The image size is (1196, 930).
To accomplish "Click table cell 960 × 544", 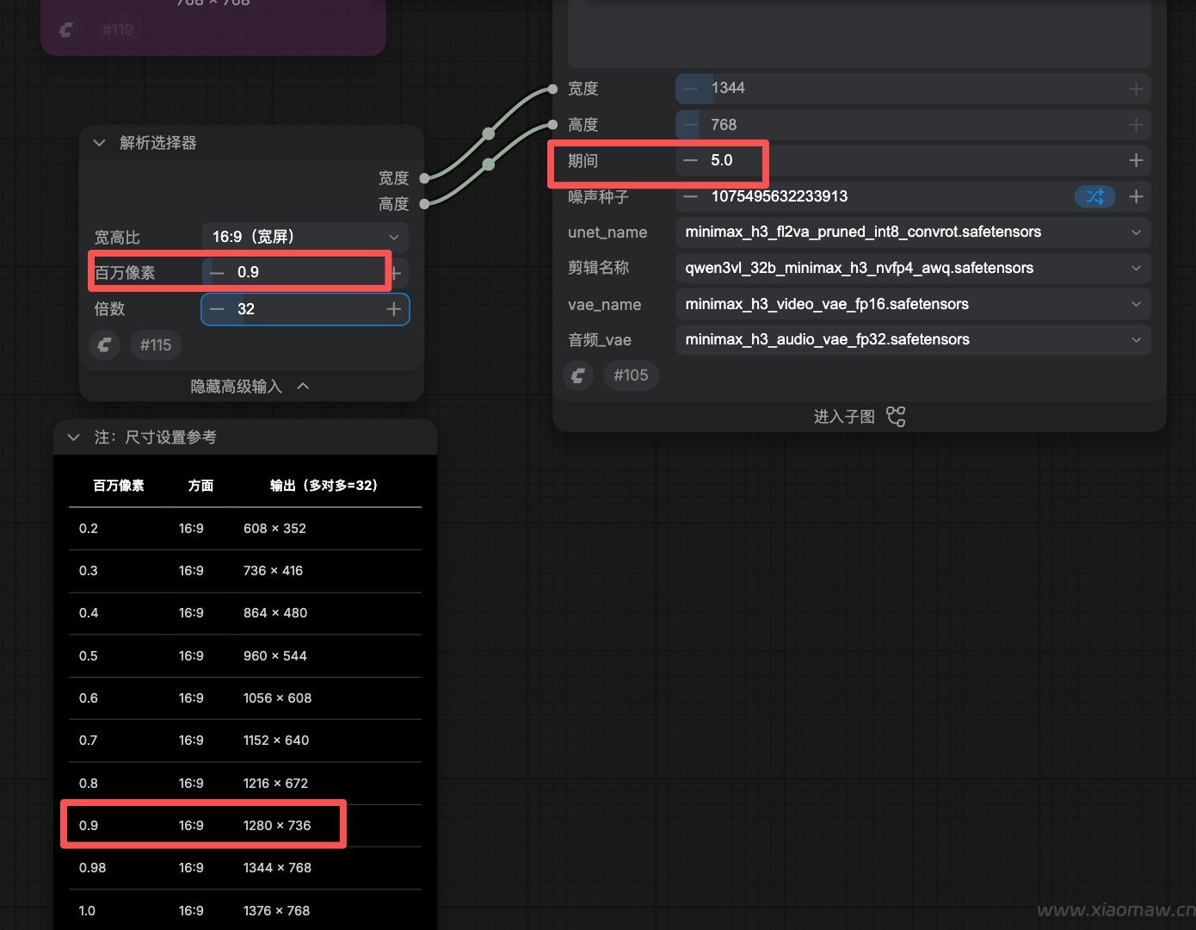I will [x=275, y=656].
